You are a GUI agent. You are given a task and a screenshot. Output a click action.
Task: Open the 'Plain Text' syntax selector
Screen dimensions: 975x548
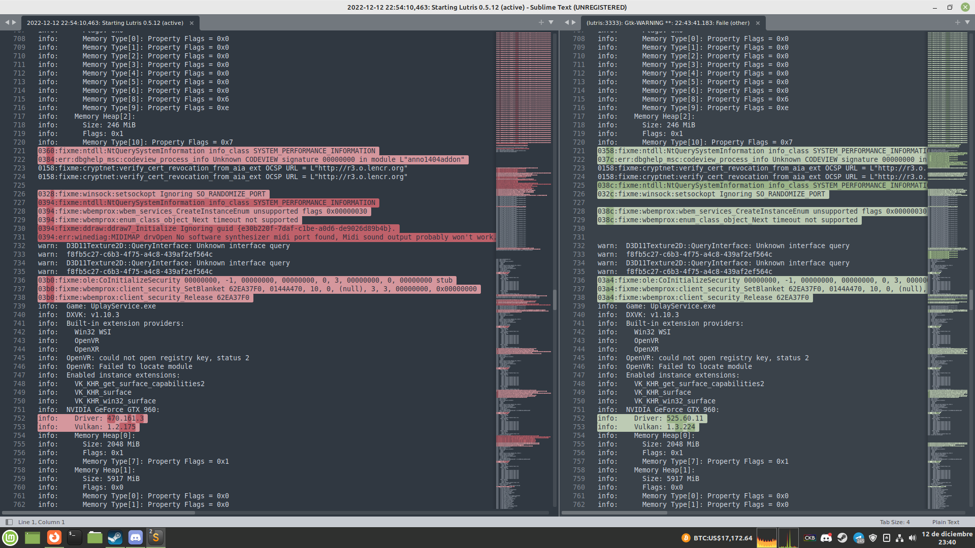[946, 522]
